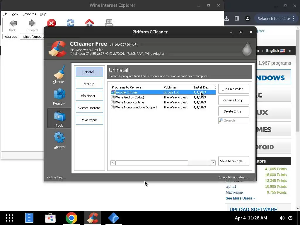Click See More Users link on webpage
Image resolution: width=300 pixels, height=225 pixels.
pyautogui.click(x=240, y=198)
